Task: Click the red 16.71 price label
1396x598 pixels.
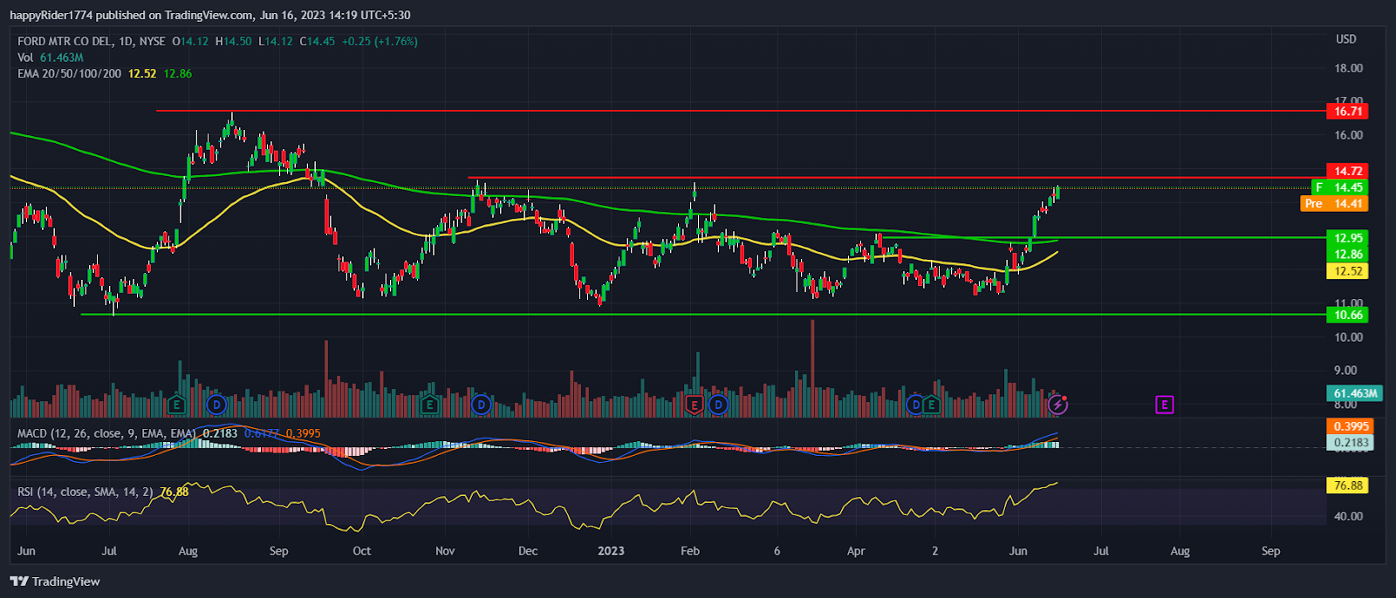Action: [x=1347, y=111]
